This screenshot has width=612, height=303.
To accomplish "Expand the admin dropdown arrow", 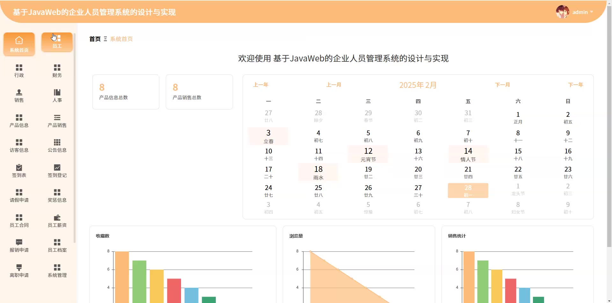I will pyautogui.click(x=592, y=12).
